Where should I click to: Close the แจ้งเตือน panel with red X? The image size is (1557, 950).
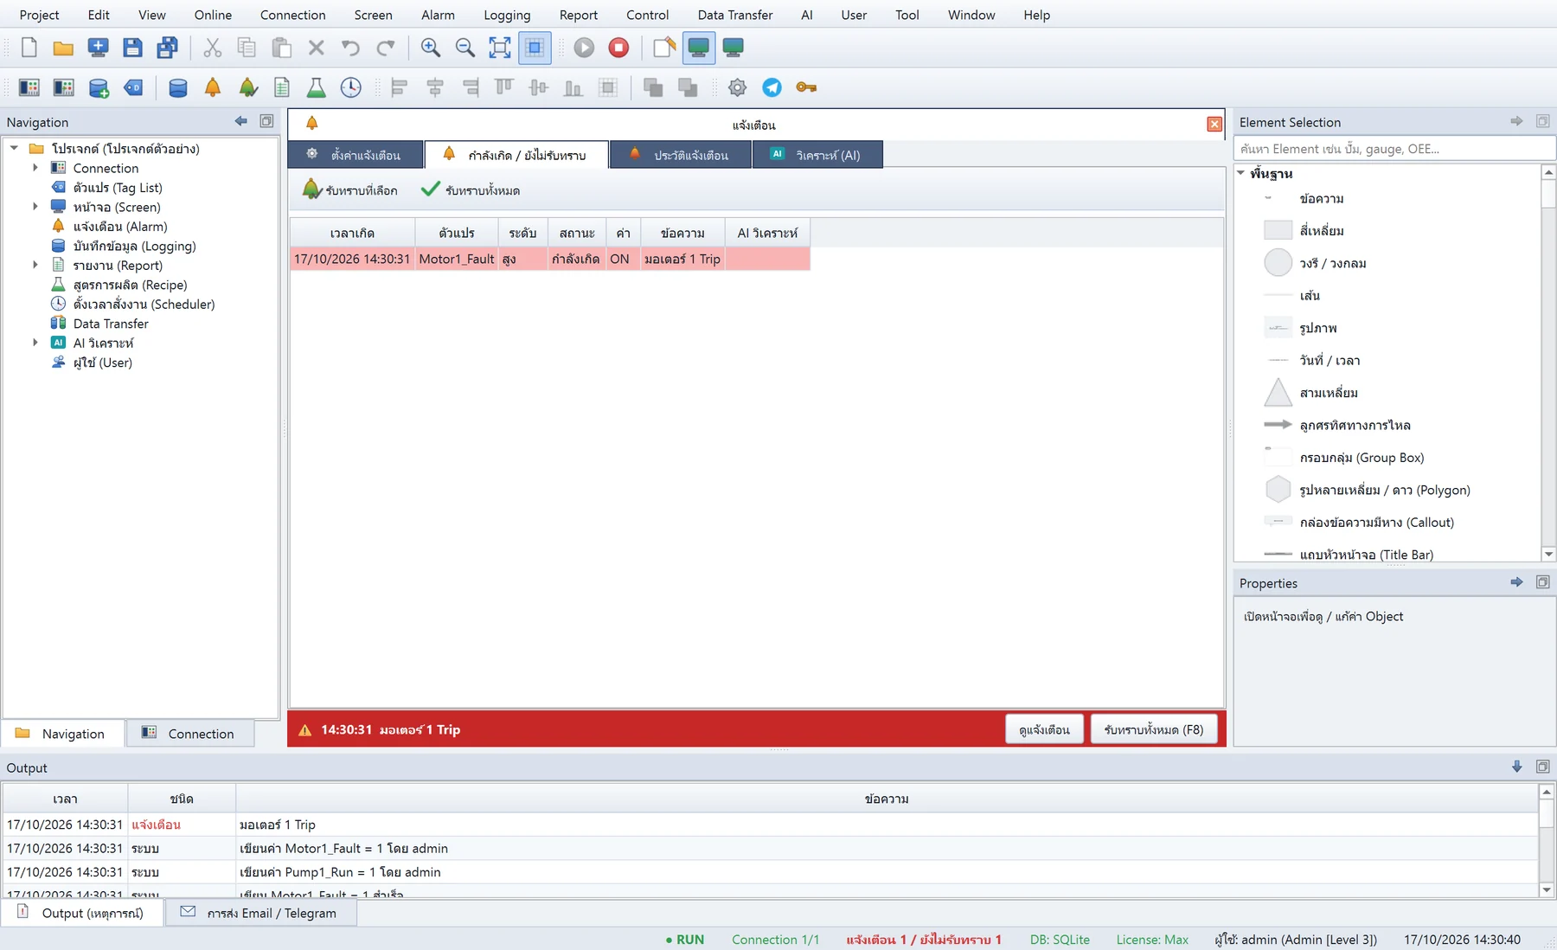[1214, 125]
